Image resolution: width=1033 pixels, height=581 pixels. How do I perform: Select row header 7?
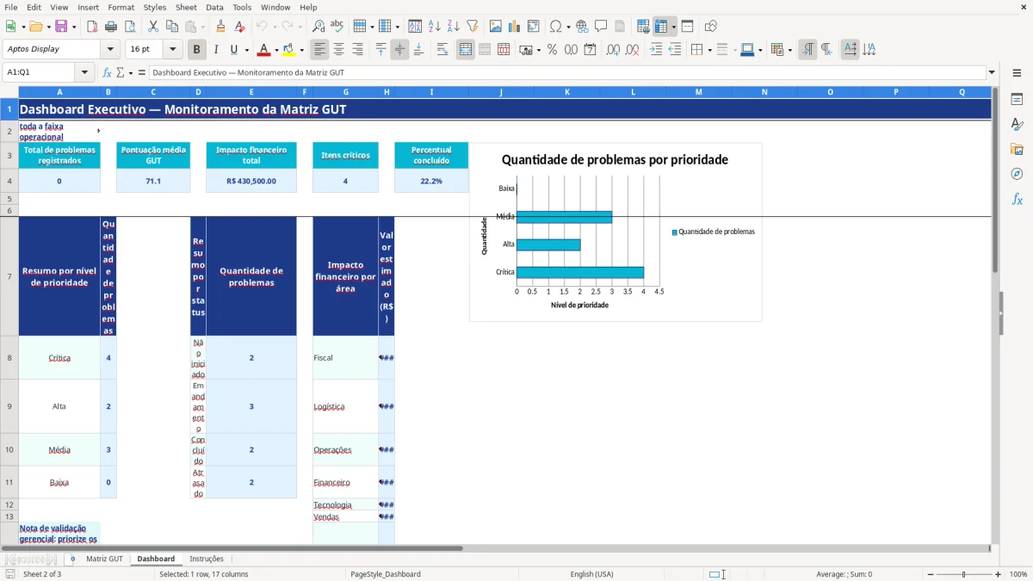[9, 276]
